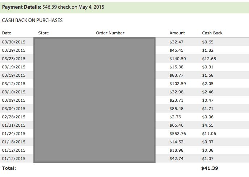Click the $14.52 amount
249x177 pixels.
pos(176,142)
